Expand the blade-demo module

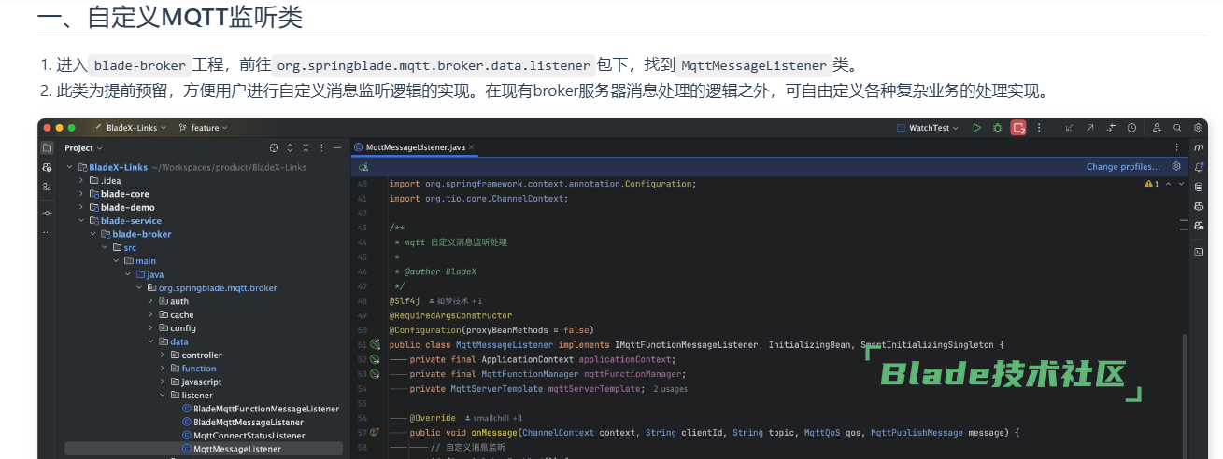pos(82,207)
